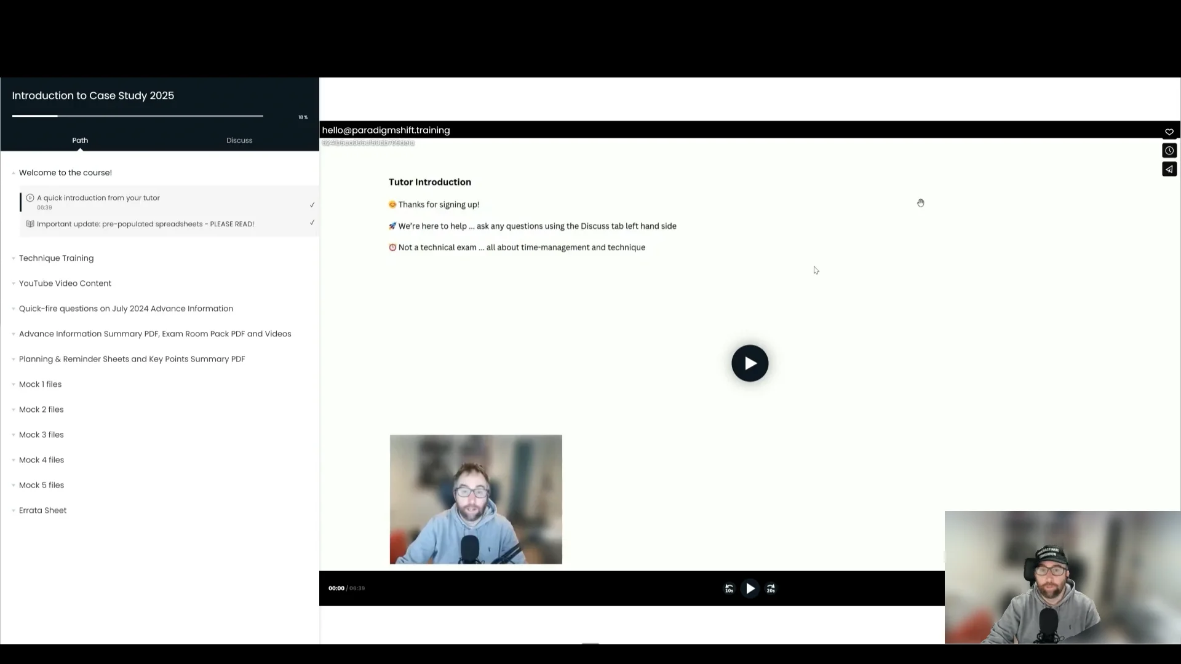The height and width of the screenshot is (664, 1181).
Task: Collapse the Welcome to the course section
Action: click(x=14, y=173)
